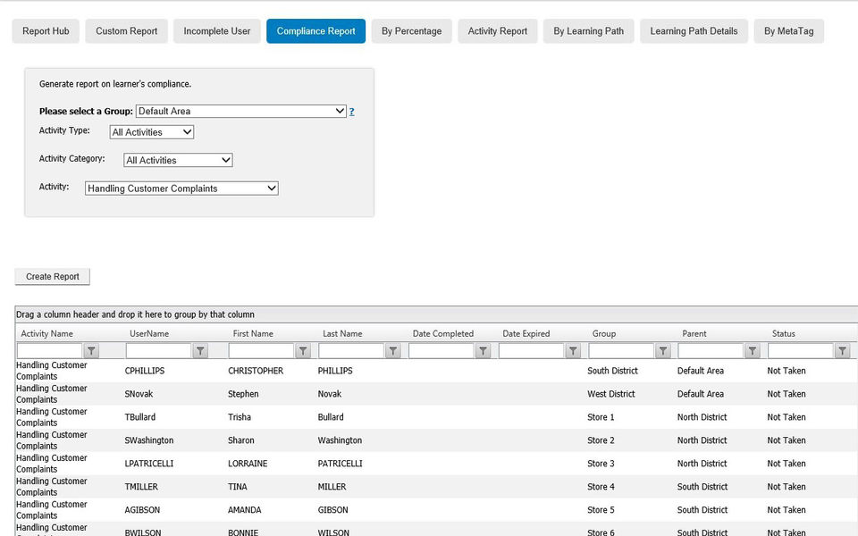Select the Compliance Report tab

click(315, 31)
